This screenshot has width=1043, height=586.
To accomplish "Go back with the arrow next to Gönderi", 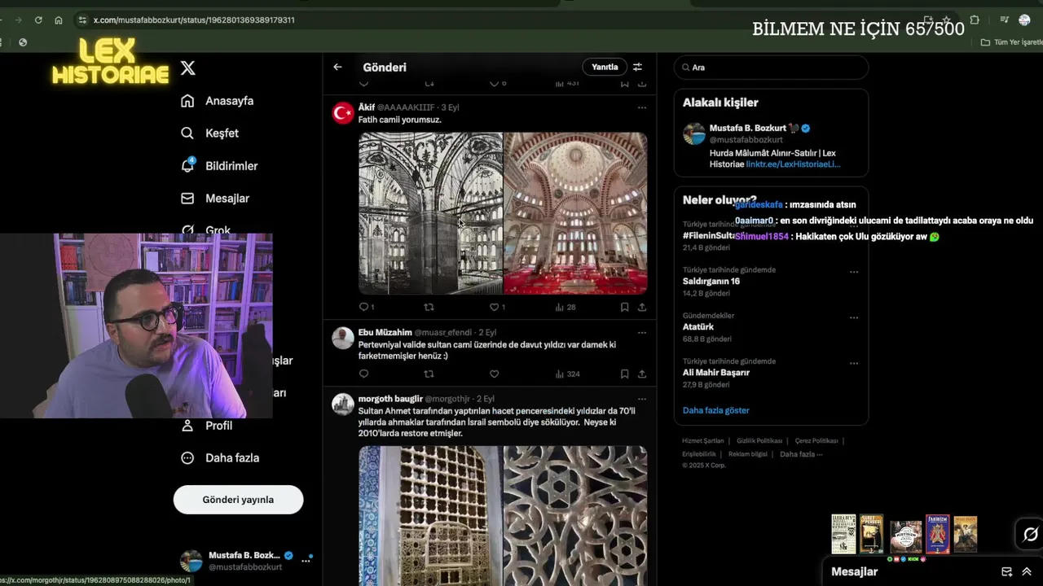I will [x=337, y=67].
